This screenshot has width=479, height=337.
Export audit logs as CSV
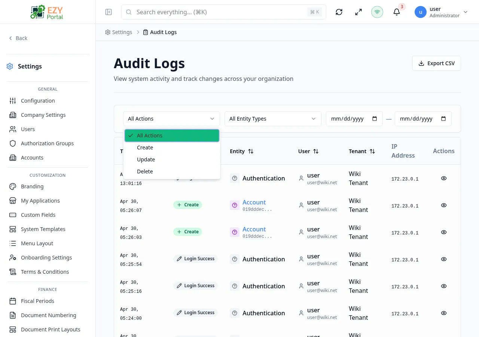click(436, 63)
